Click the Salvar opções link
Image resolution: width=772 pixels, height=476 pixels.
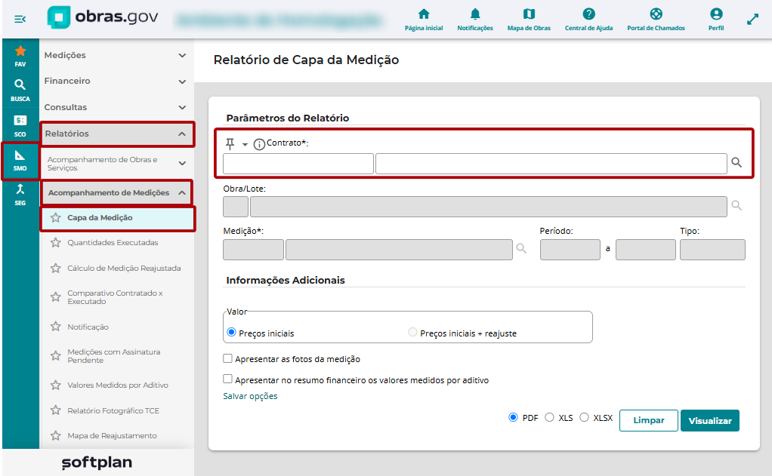coord(250,396)
